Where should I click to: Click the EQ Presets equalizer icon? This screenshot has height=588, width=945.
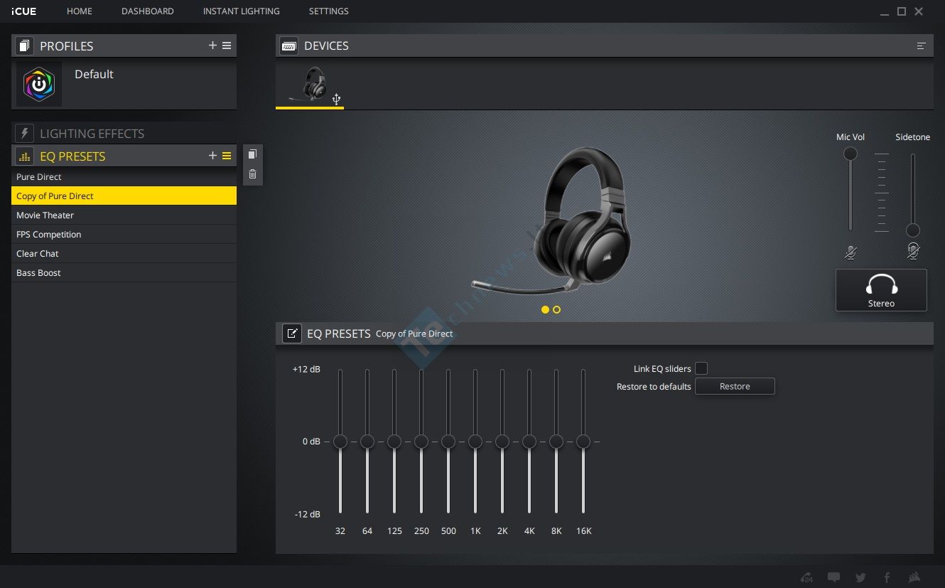point(25,156)
